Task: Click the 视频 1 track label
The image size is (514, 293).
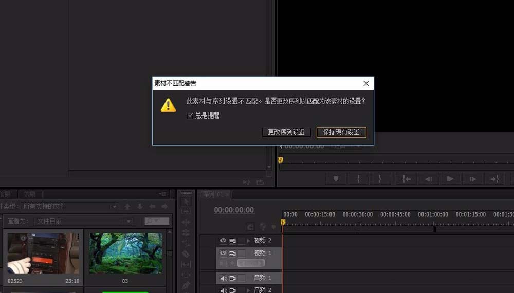Action: click(263, 253)
